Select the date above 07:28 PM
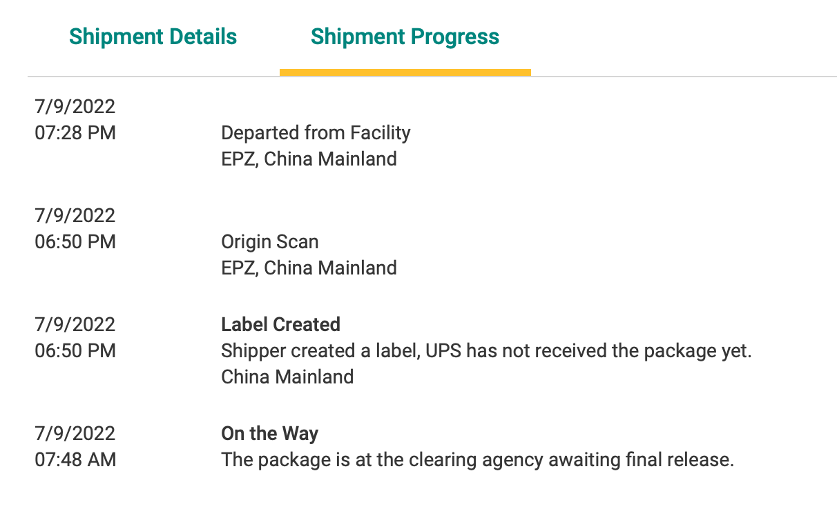Image resolution: width=837 pixels, height=520 pixels. tap(75, 106)
